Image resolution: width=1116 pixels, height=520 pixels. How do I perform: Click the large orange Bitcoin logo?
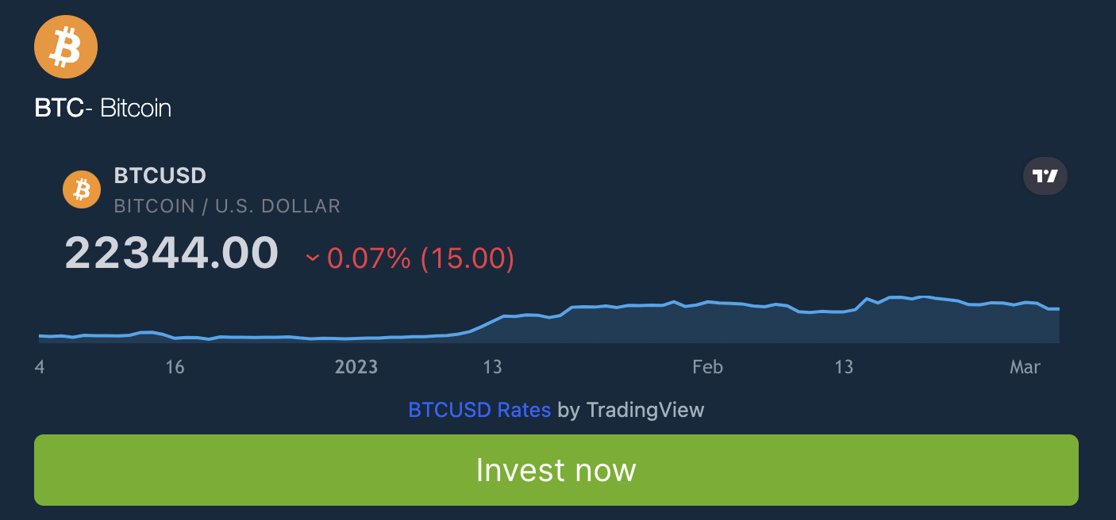[66, 48]
